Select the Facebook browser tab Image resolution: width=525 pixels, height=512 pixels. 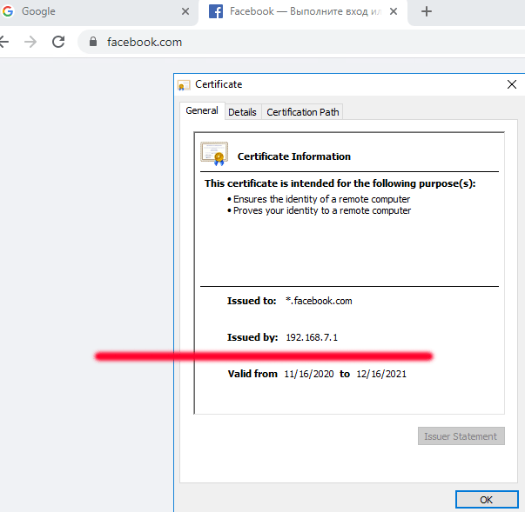tap(303, 12)
